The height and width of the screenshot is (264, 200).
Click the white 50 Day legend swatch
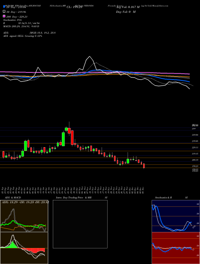point(4,12)
